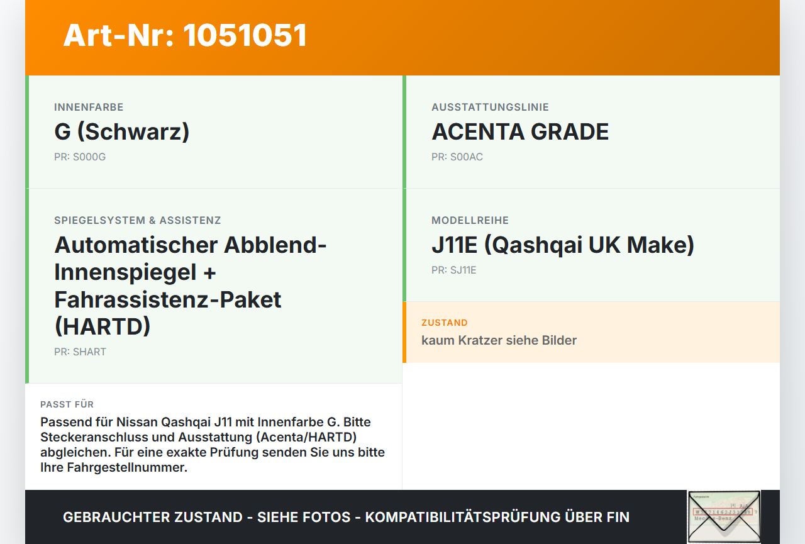The height and width of the screenshot is (544, 805).
Task: Click the PASST FÜR label
Action: tap(67, 404)
